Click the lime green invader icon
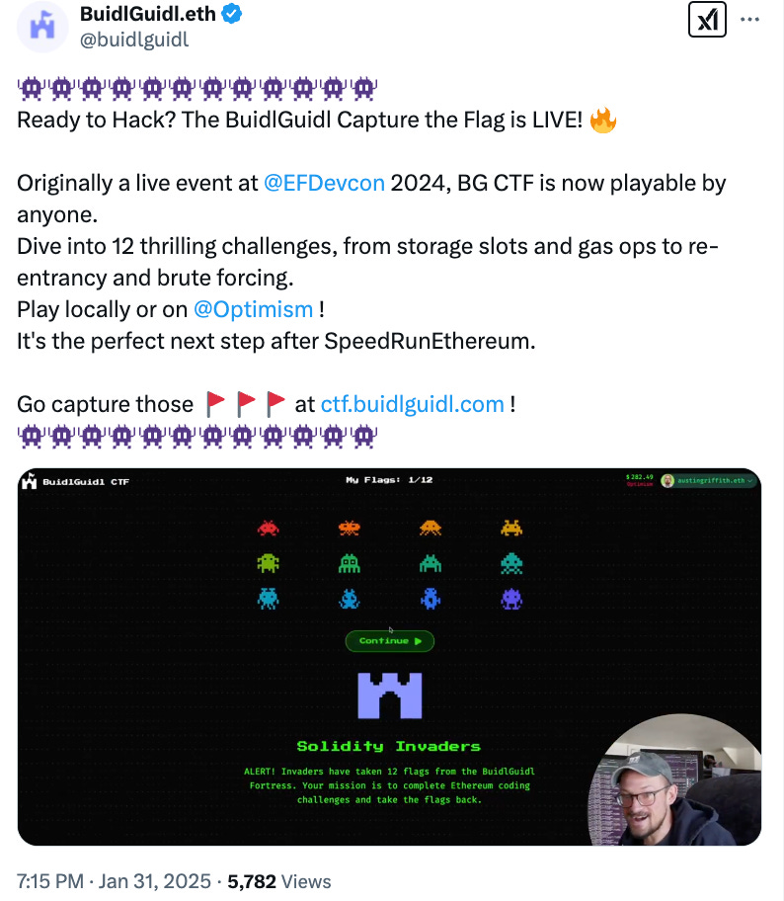Screen dimensions: 784x901 (269, 563)
